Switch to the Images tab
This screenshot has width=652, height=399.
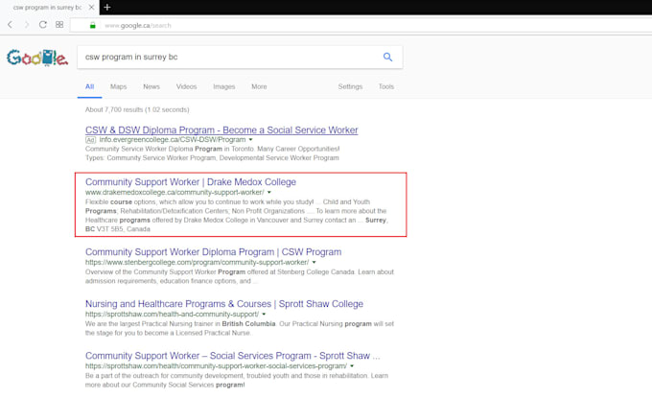point(224,86)
